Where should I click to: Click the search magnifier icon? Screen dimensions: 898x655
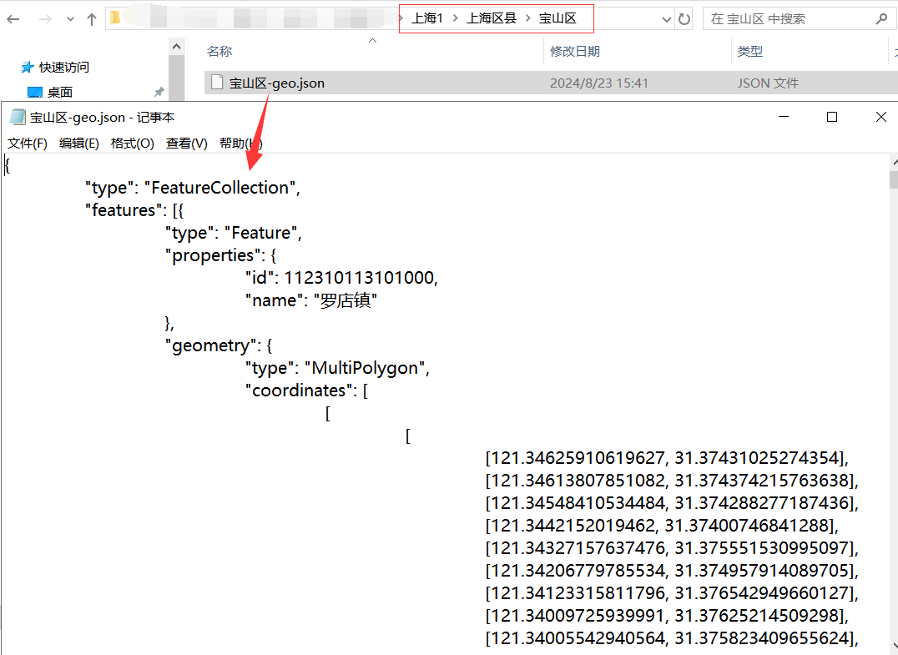click(x=880, y=18)
